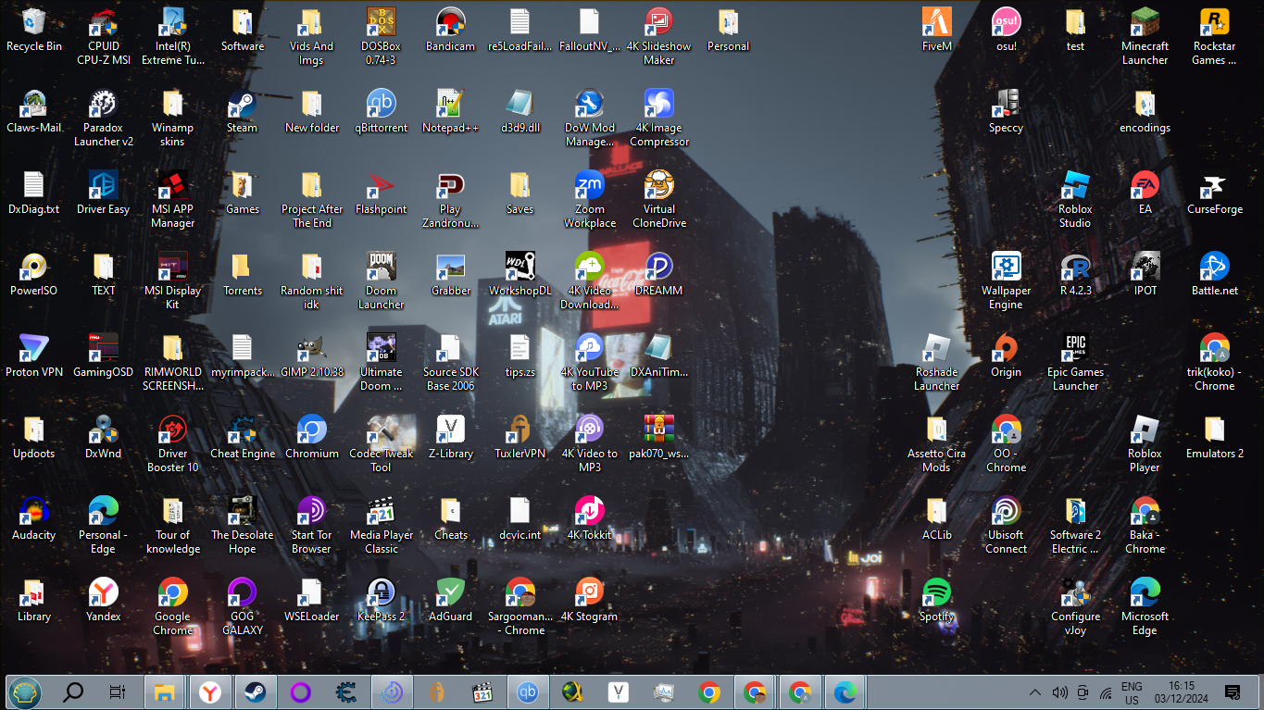Image resolution: width=1264 pixels, height=710 pixels.
Task: Launch Doom Launcher from the desktop
Action: point(381,281)
